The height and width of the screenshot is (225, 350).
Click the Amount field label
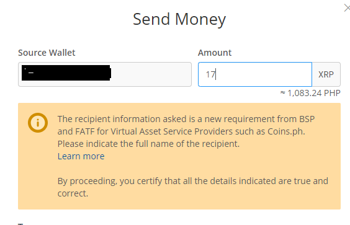(215, 53)
